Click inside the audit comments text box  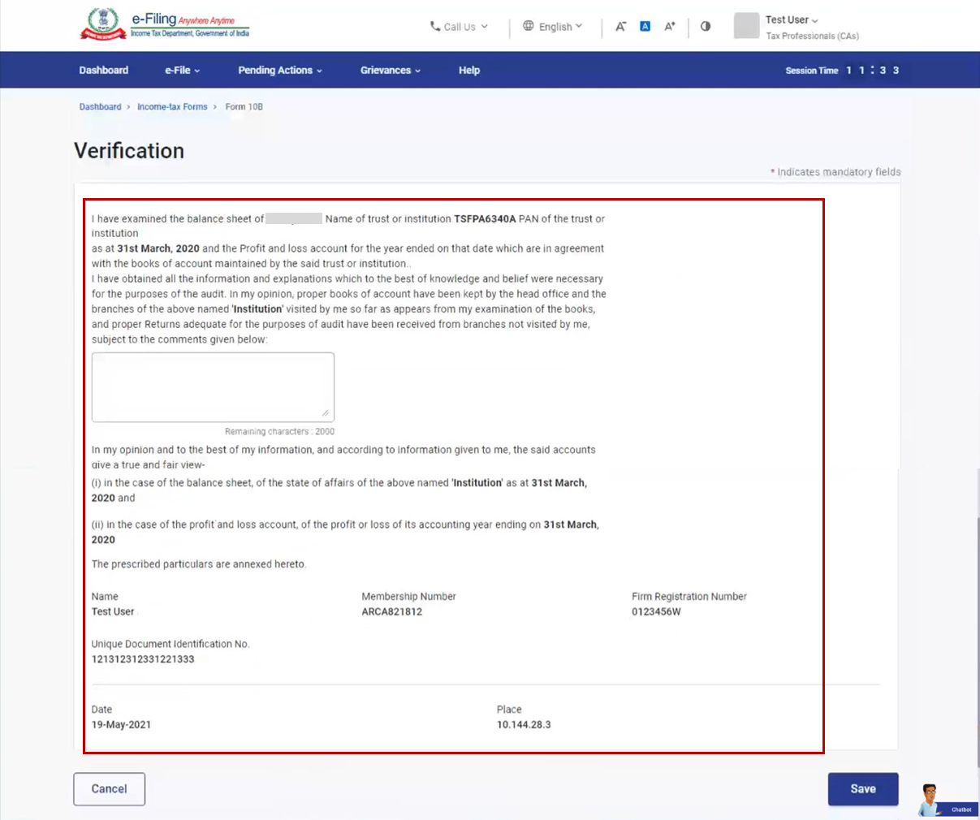212,386
